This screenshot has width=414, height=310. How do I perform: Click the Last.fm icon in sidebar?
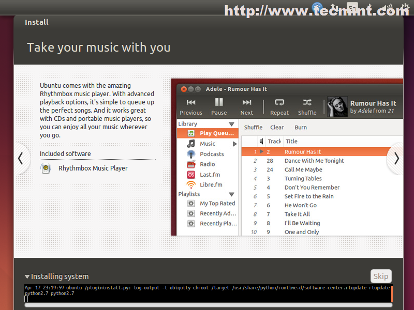coord(191,175)
